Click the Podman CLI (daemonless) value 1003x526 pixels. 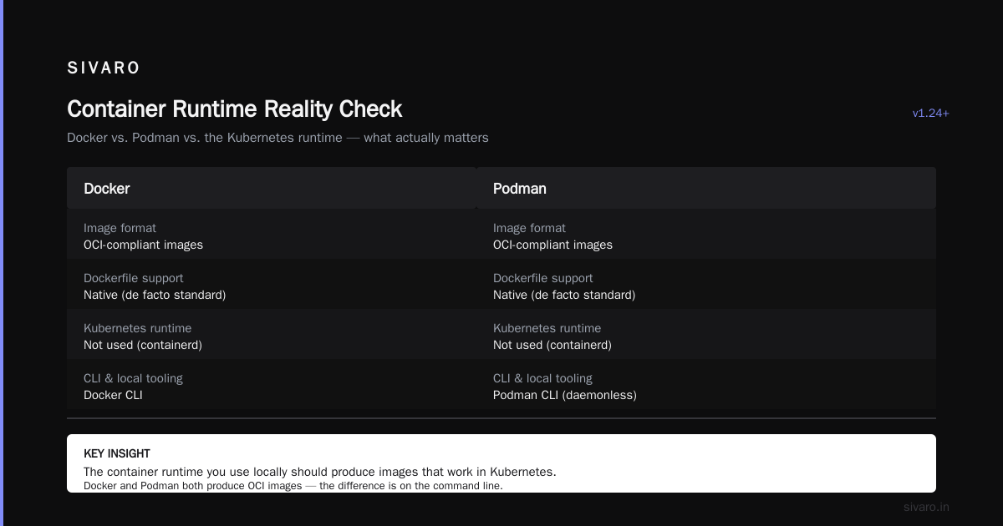tap(565, 395)
